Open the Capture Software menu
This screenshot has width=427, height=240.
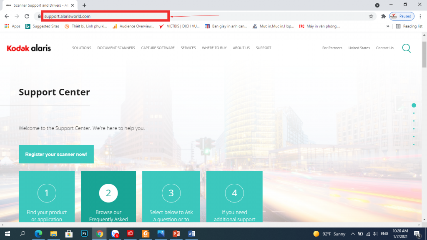(158, 48)
